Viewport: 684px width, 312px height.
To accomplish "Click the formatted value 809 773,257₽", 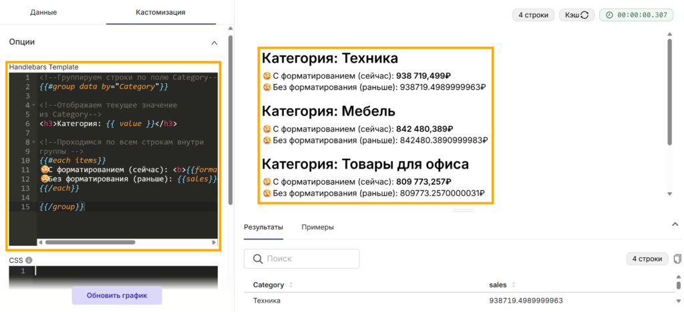I will click(x=423, y=181).
